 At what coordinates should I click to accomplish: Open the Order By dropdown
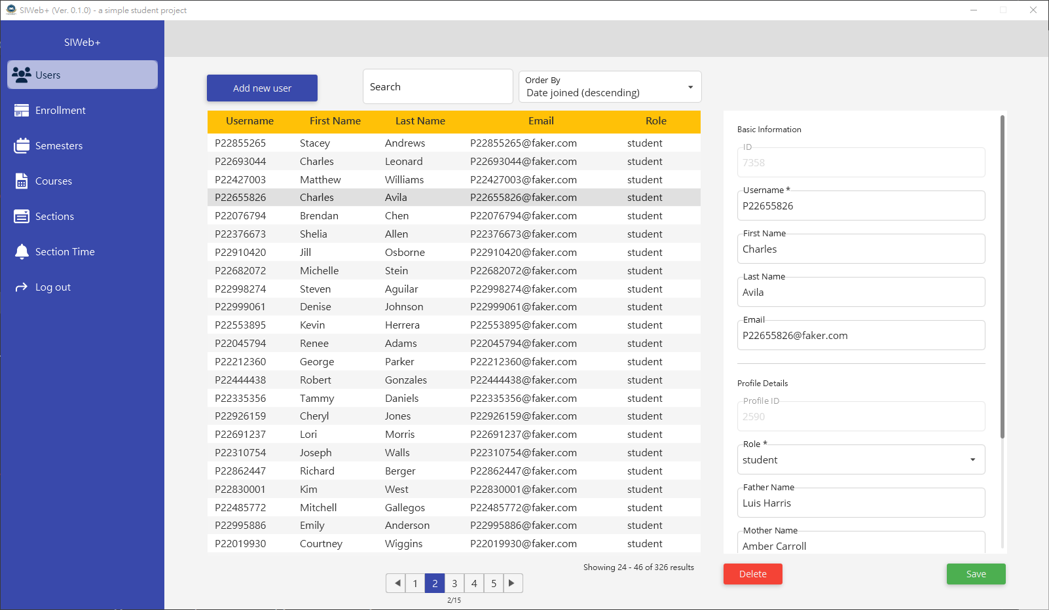tap(610, 87)
